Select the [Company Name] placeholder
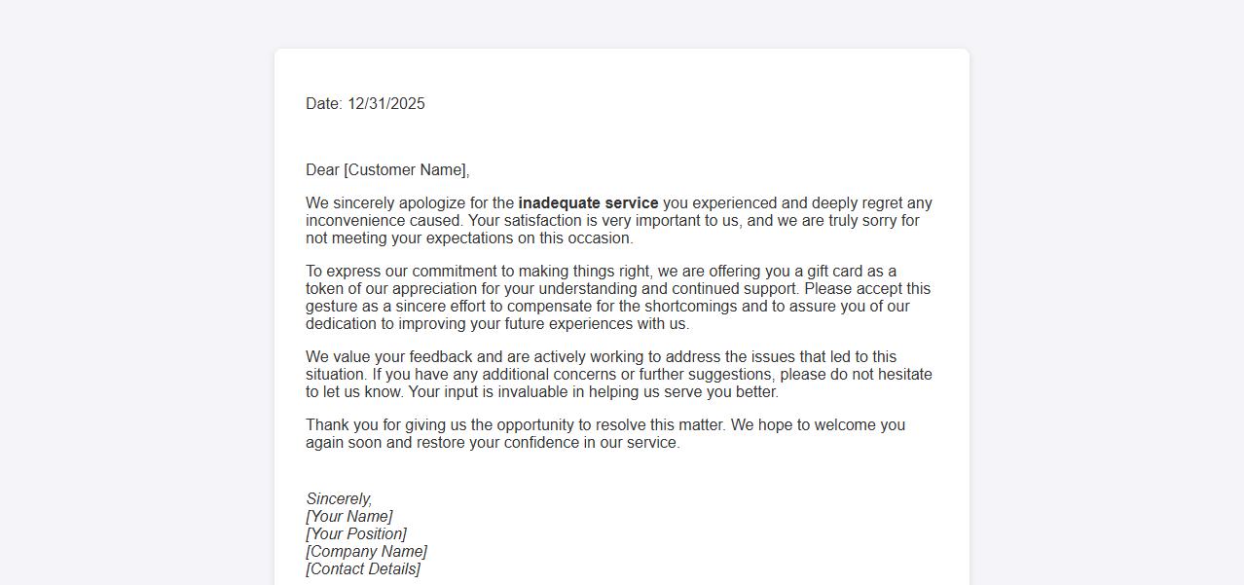1244x585 pixels. [366, 552]
